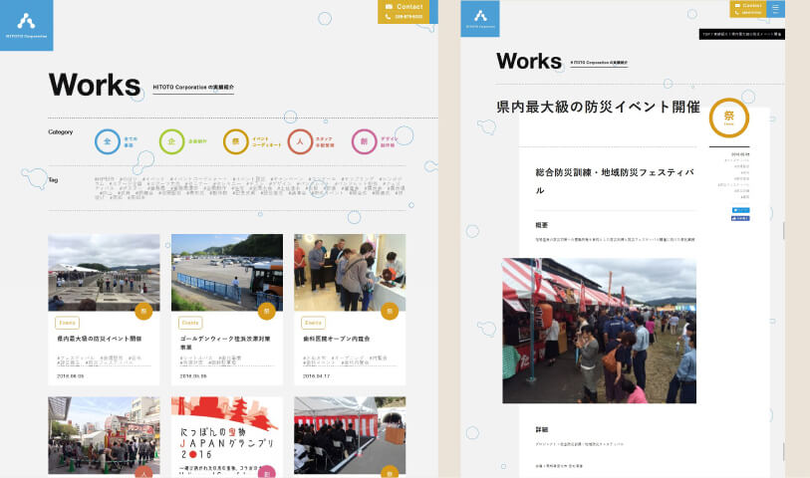This screenshot has width=810, height=478.
Task: Click the hashtags on the ゴールデンウィーク card
Action: 211,360
